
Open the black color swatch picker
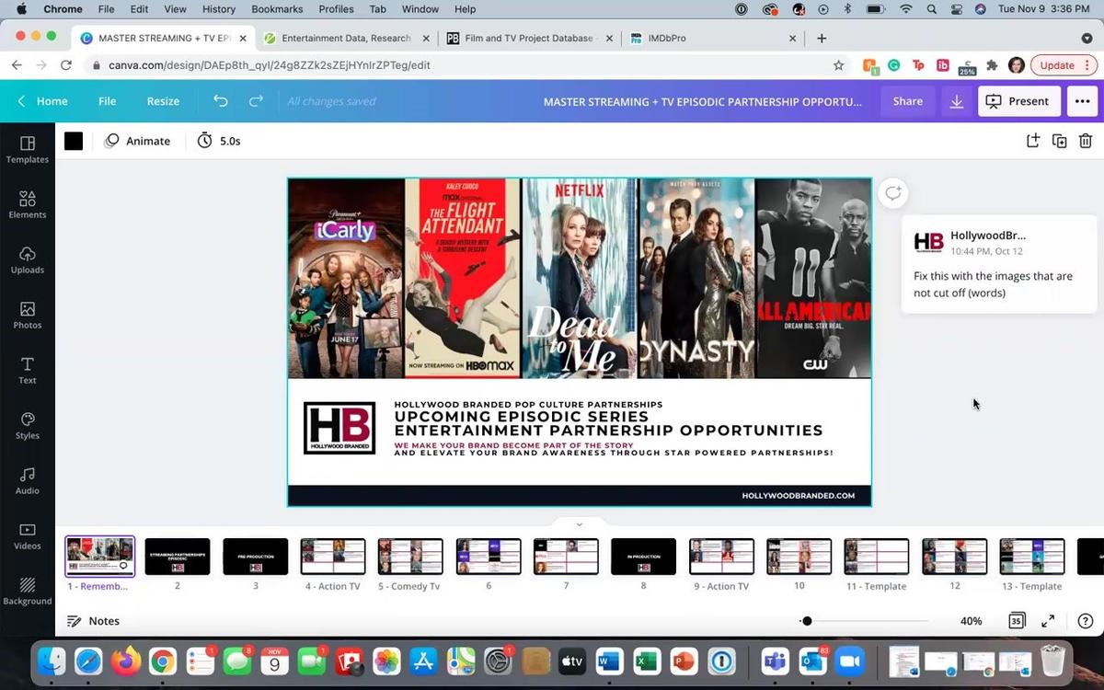click(x=74, y=141)
